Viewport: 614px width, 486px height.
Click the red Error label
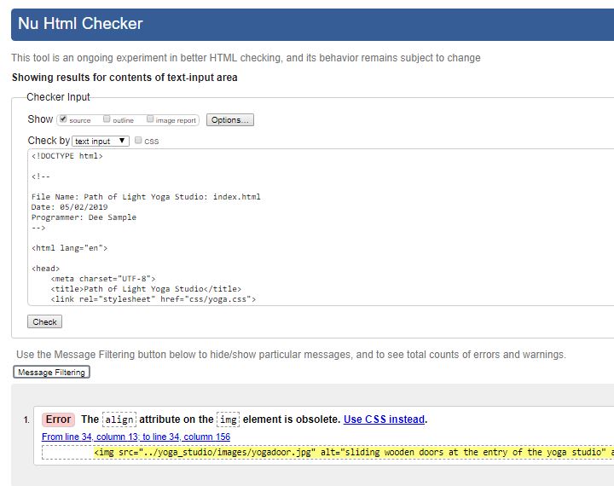click(x=58, y=419)
